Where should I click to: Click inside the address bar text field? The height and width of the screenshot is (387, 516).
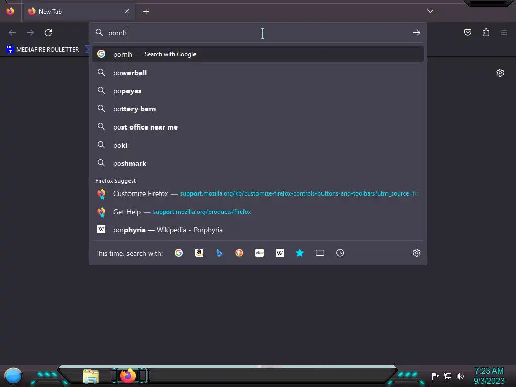[x=258, y=33]
